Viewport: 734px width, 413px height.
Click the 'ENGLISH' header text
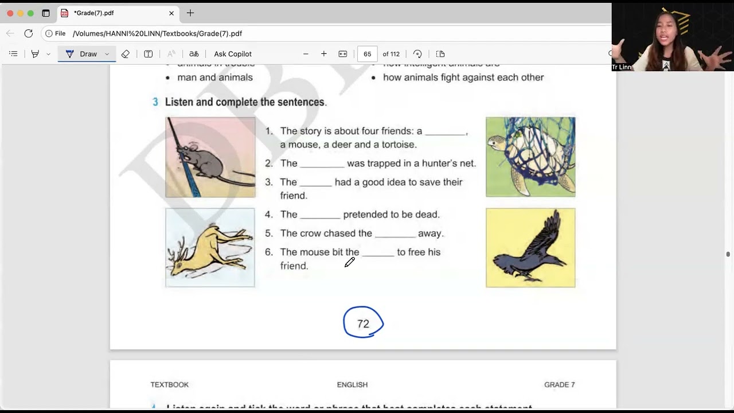tap(352, 385)
